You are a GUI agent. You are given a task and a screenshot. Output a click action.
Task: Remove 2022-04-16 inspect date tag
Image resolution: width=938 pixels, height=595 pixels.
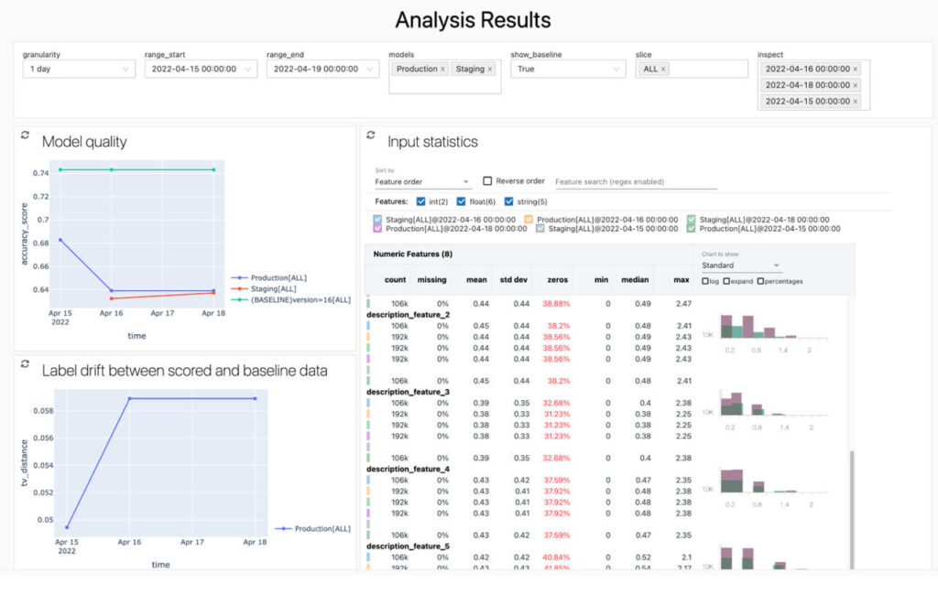point(856,70)
